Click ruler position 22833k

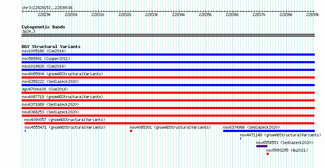pyautogui.click(x=152, y=15)
